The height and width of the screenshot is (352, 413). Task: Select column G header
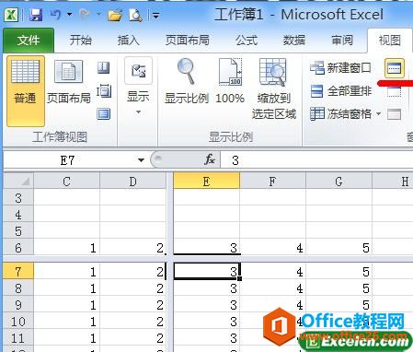(338, 182)
